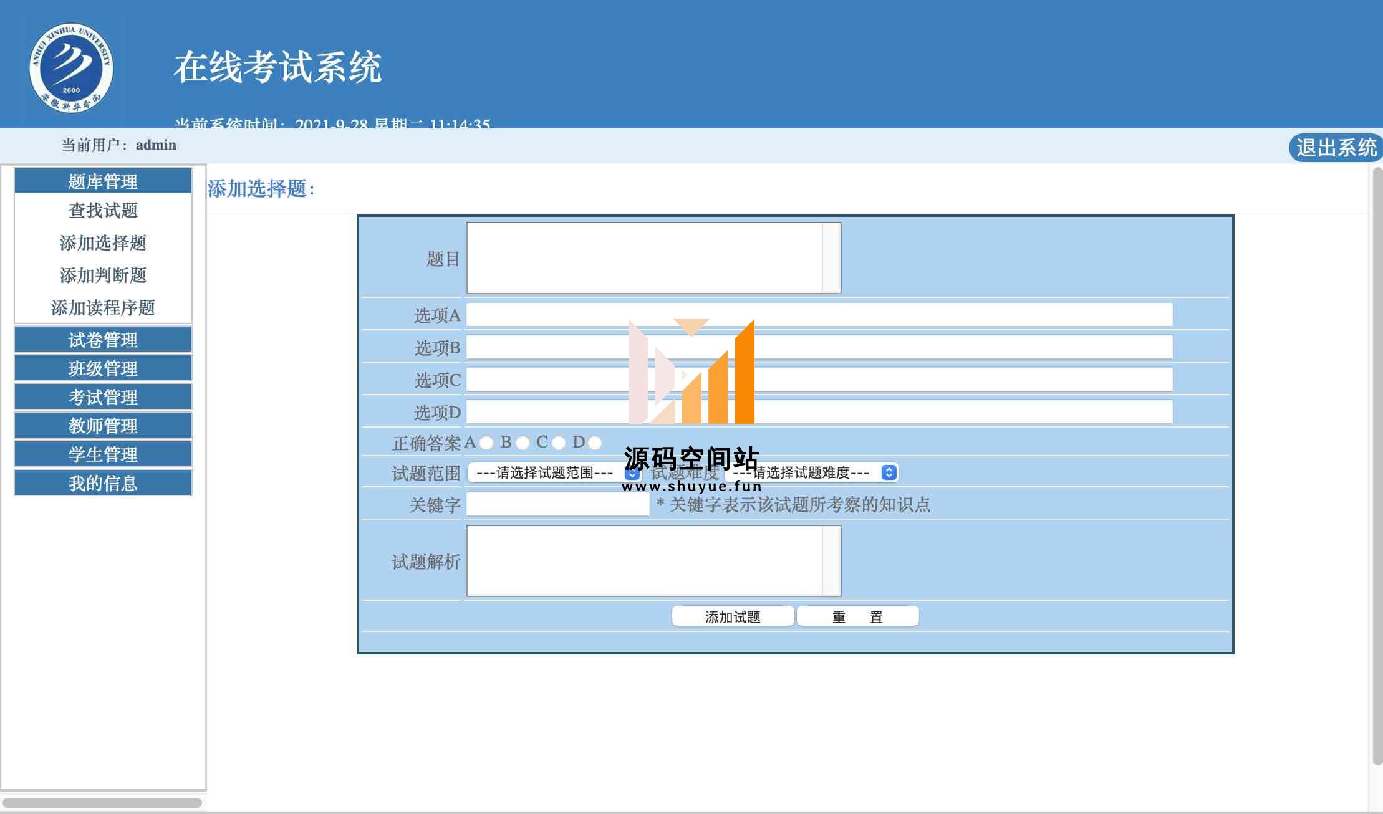Focus the 选项C input field

(x=819, y=380)
